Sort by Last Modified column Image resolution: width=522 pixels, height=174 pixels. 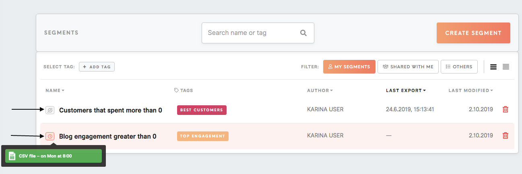pyautogui.click(x=470, y=90)
